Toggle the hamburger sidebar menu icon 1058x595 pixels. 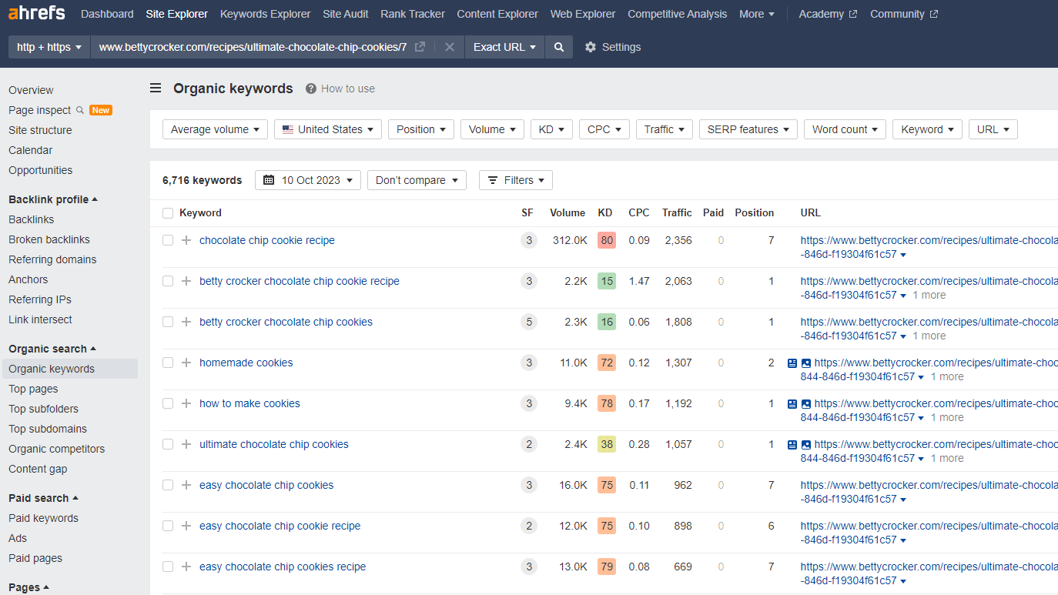156,89
